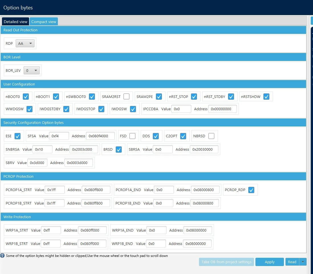The width and height of the screenshot is (313, 274).
Task: Click the WRP1B_END Value field
Action: 156,244
